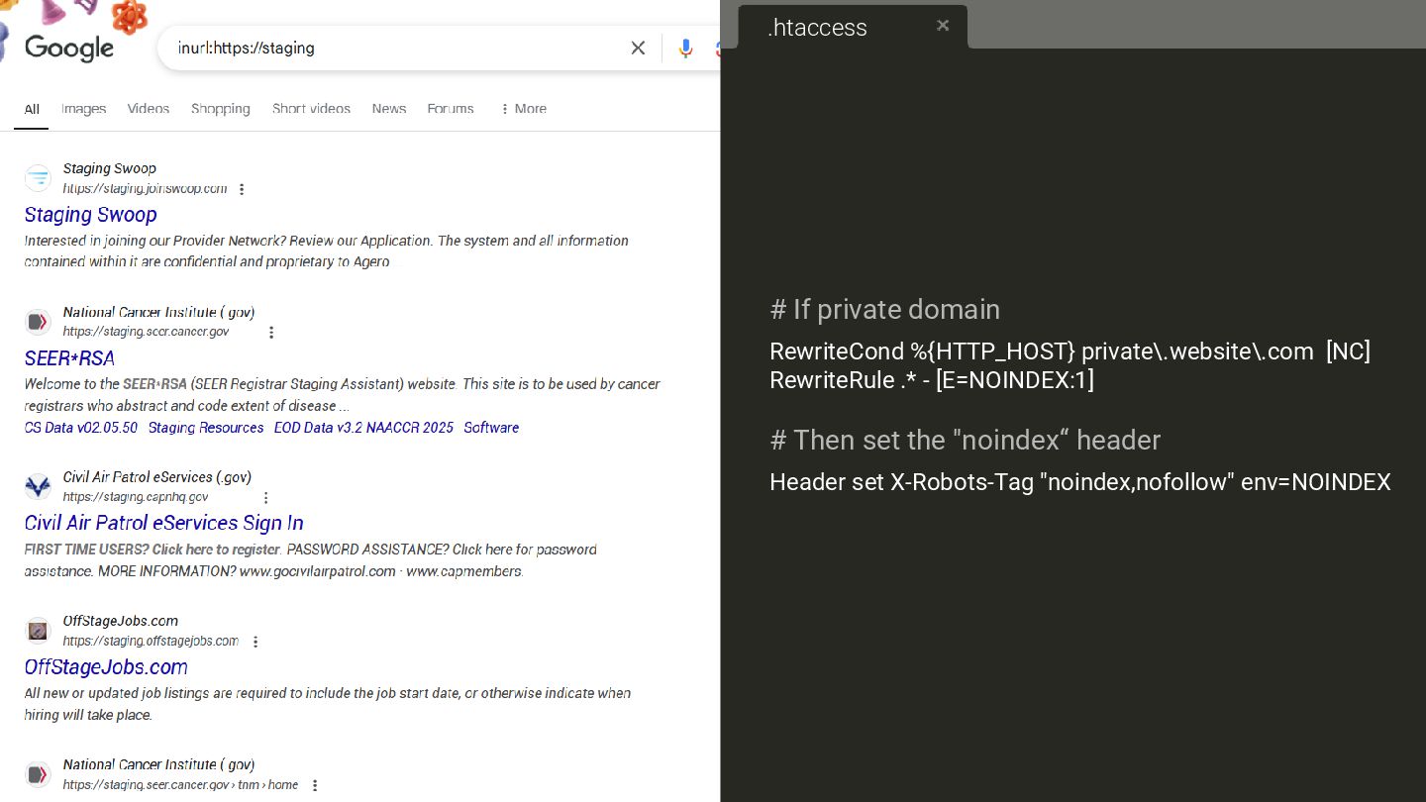This screenshot has width=1426, height=802.
Task: Open Civil Air Patrol eServices Sign In link
Action: 164,523
